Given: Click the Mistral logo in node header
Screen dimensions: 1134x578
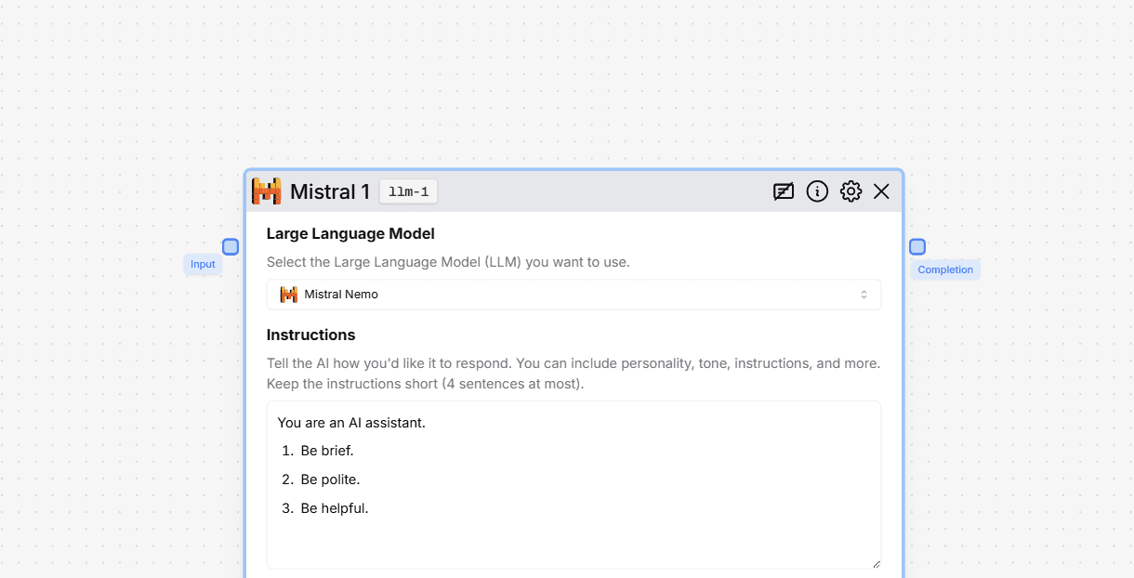Looking at the screenshot, I should tap(267, 191).
